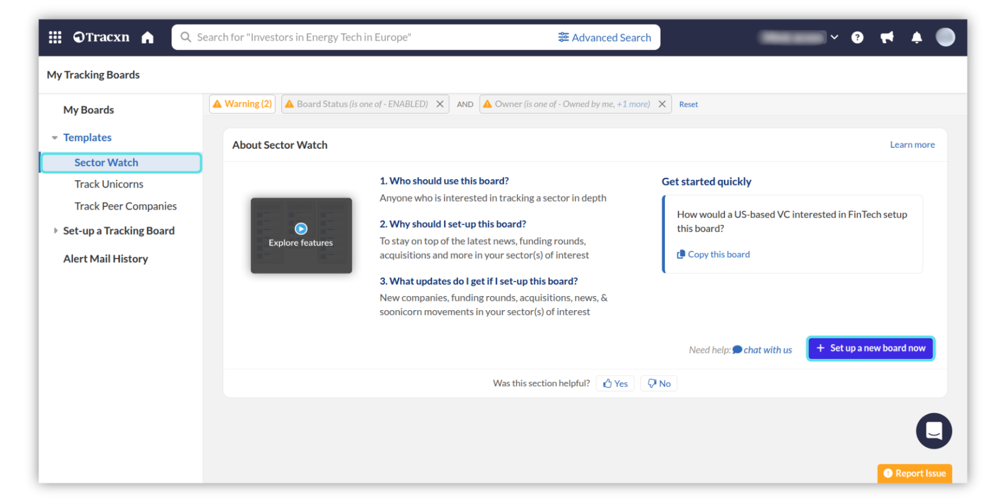Image resolution: width=1006 pixels, height=503 pixels.
Task: Focus the Tracxn search field
Action: click(367, 37)
